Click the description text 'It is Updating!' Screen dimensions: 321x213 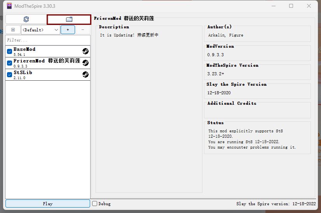pyautogui.click(x=117, y=35)
